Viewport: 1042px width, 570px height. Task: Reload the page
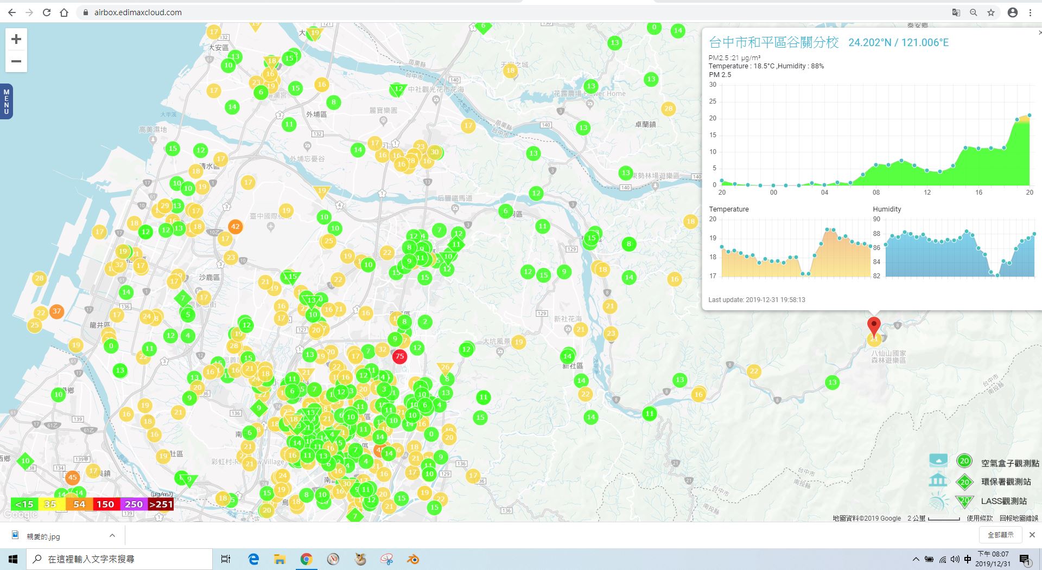pyautogui.click(x=47, y=12)
